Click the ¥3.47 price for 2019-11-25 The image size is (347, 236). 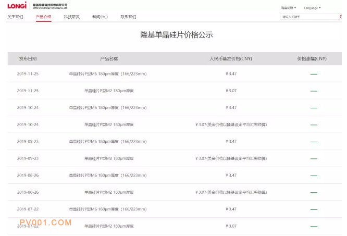(x=231, y=74)
